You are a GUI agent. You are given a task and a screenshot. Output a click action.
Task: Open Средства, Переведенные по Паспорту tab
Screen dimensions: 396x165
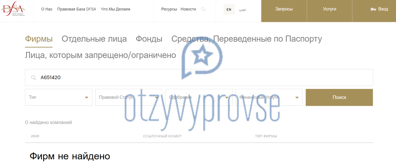tap(247, 39)
